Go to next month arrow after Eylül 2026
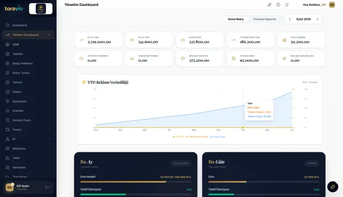Viewport: 343px width, 197px height. [317, 19]
